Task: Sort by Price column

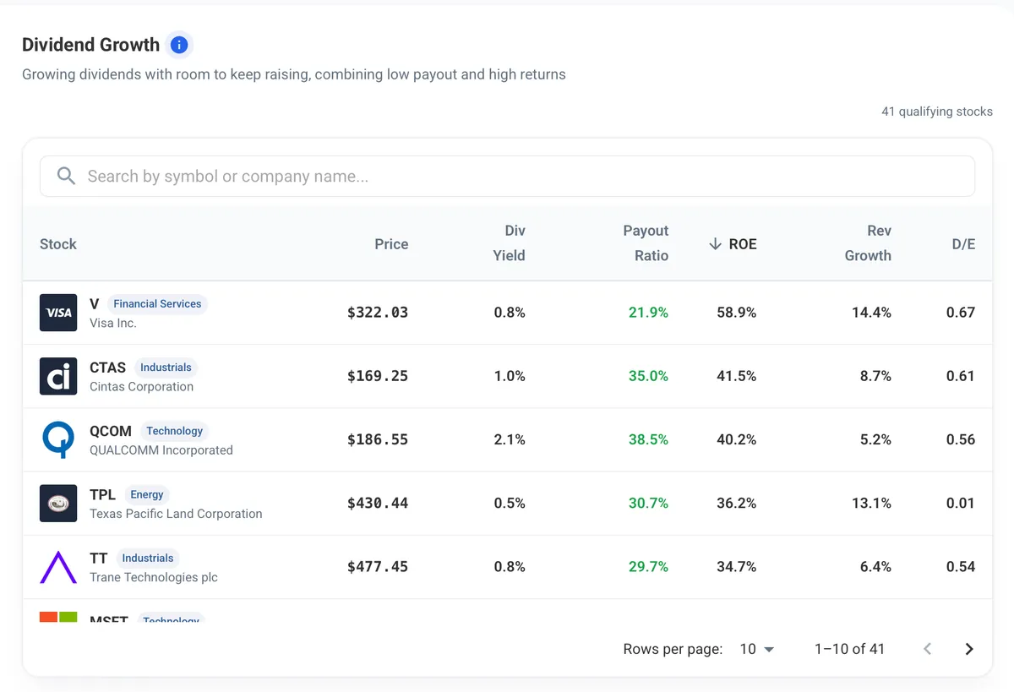Action: (x=391, y=244)
